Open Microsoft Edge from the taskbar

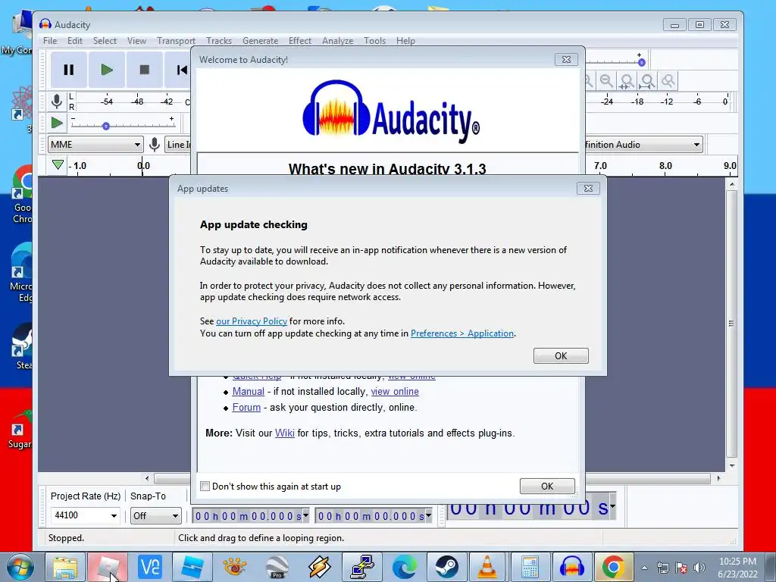pos(405,567)
